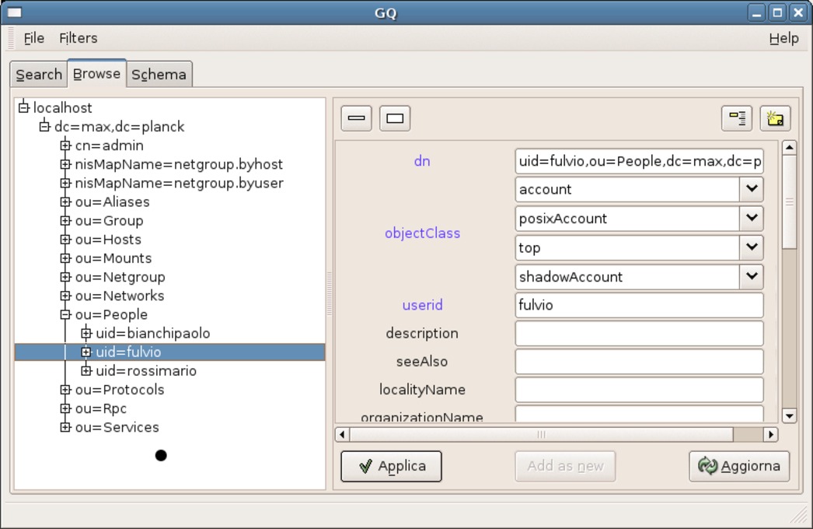813x529 pixels.
Task: Collapse the localhost server node
Action: click(24, 107)
